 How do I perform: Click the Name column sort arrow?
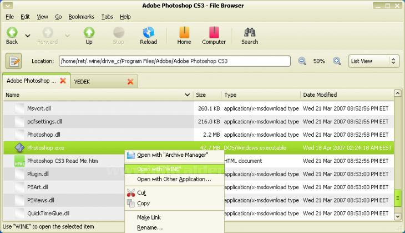click(187, 95)
